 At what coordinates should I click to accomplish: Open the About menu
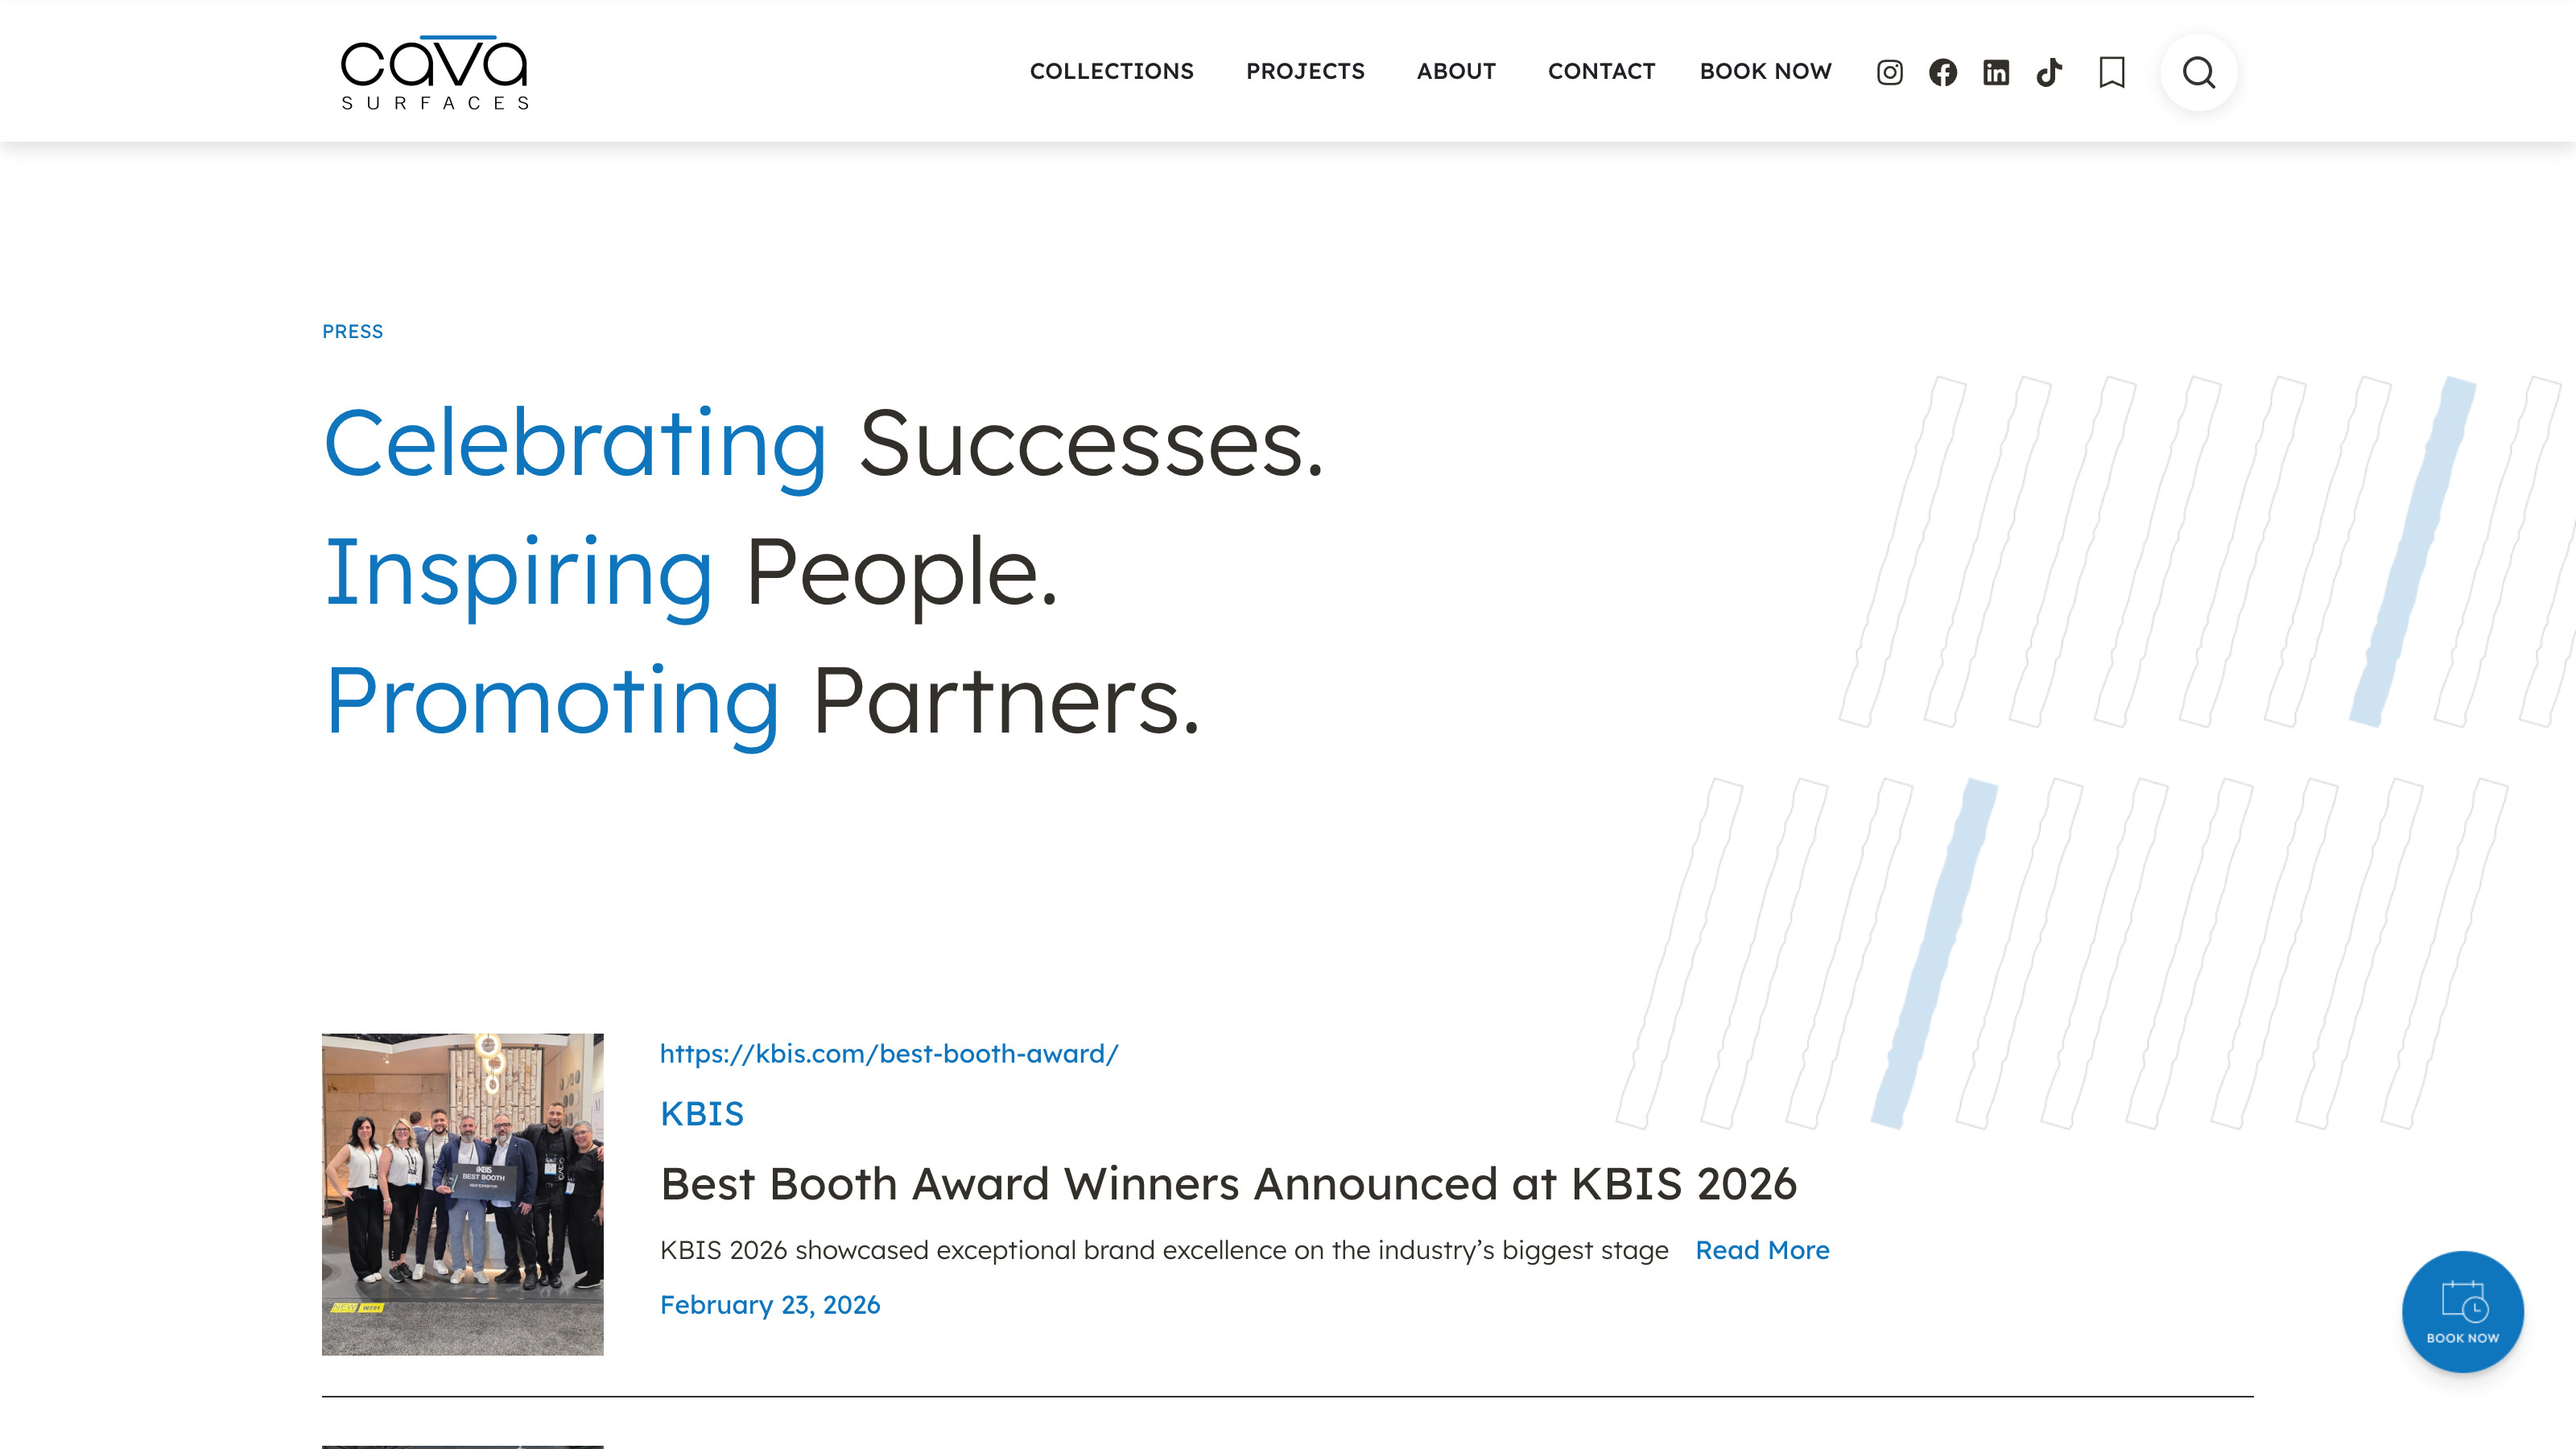[x=1455, y=71]
